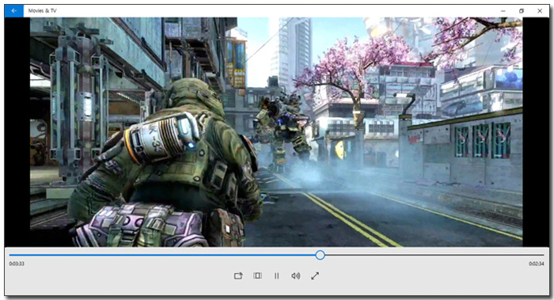
Task: Click the remaining time 0:02:34 label
Action: click(537, 264)
